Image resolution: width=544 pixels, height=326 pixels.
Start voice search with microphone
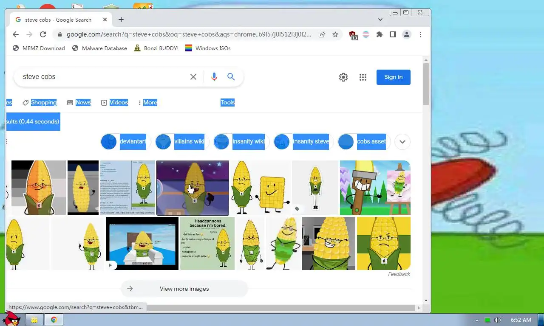(214, 77)
